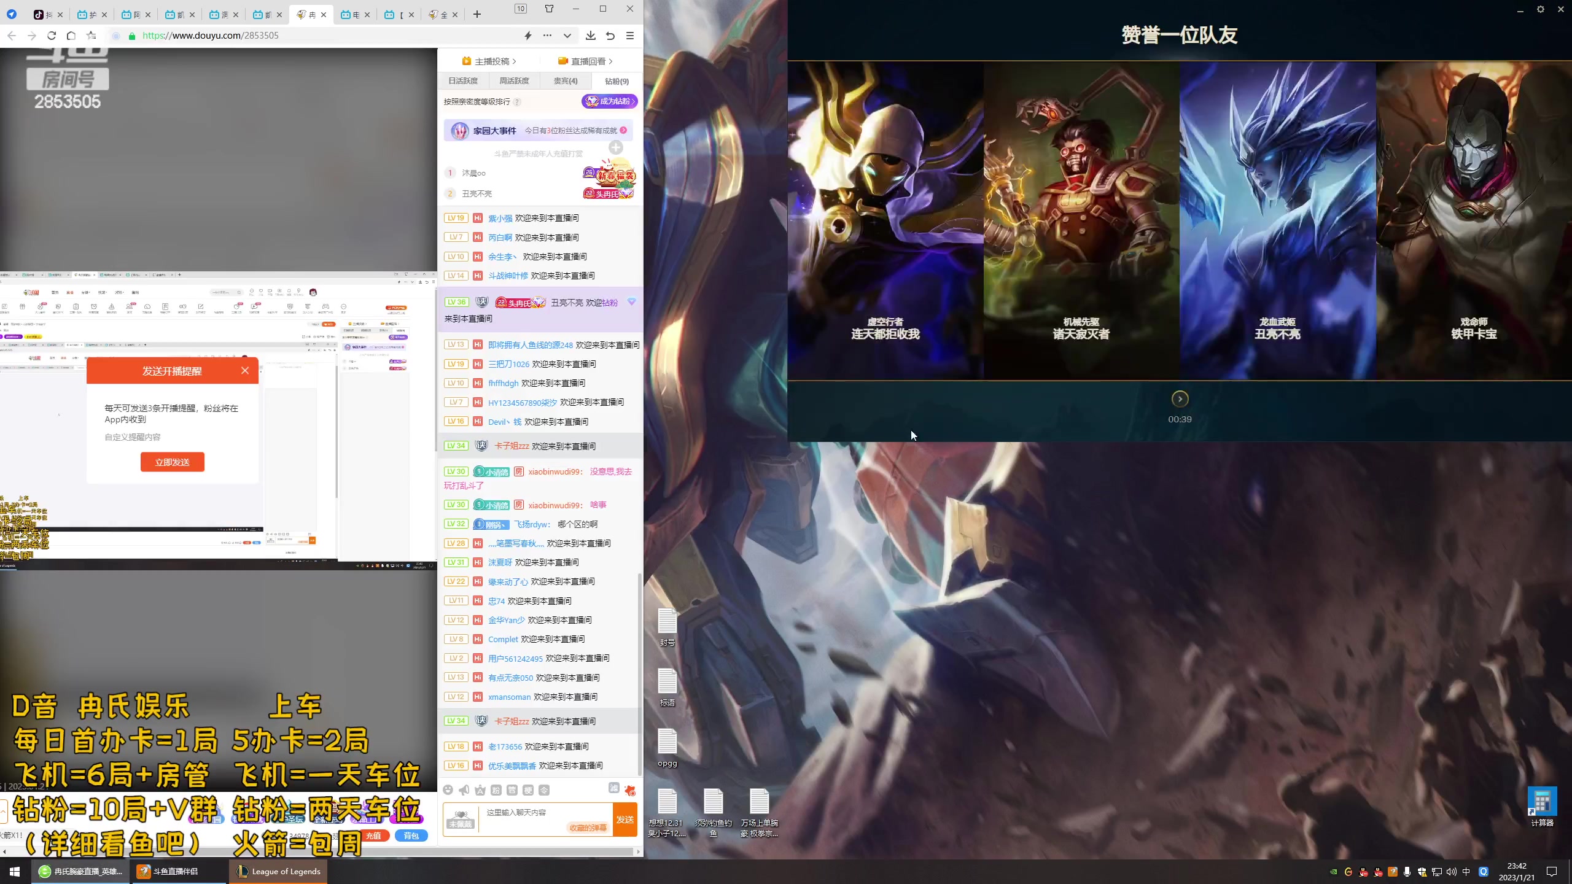
Task: Click the 管 moderator chat icon
Action: (x=512, y=790)
